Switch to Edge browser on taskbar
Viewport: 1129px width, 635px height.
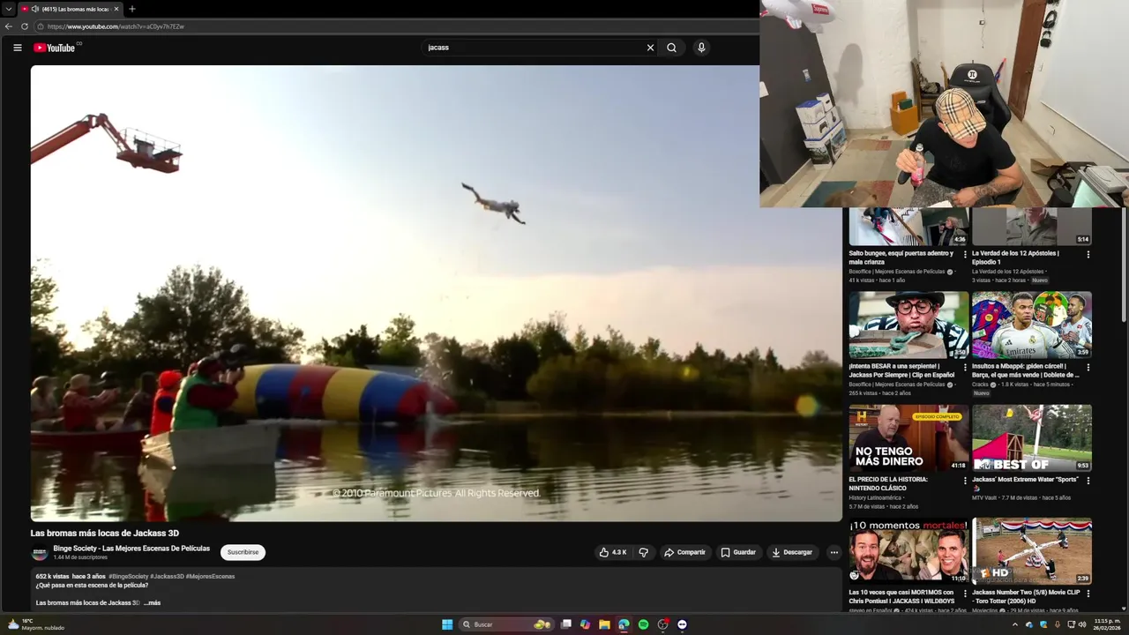(624, 624)
